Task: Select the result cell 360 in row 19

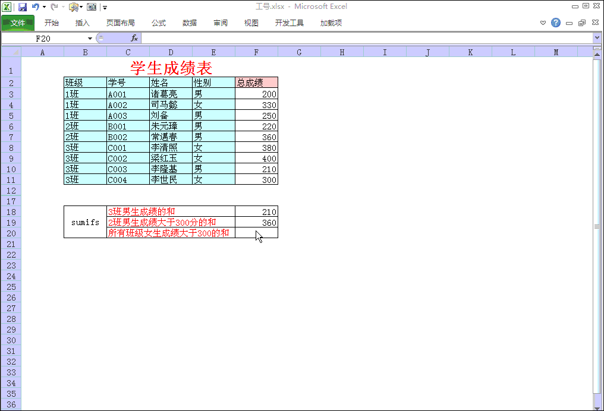Action: pyautogui.click(x=256, y=222)
